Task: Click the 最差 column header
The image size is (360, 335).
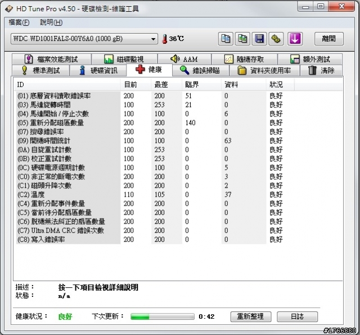Action: (166, 85)
